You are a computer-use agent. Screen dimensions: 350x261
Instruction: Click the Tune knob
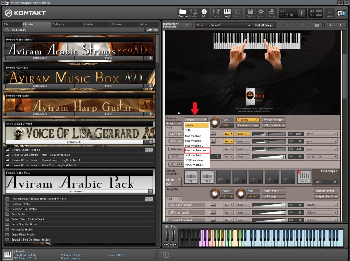(215, 122)
